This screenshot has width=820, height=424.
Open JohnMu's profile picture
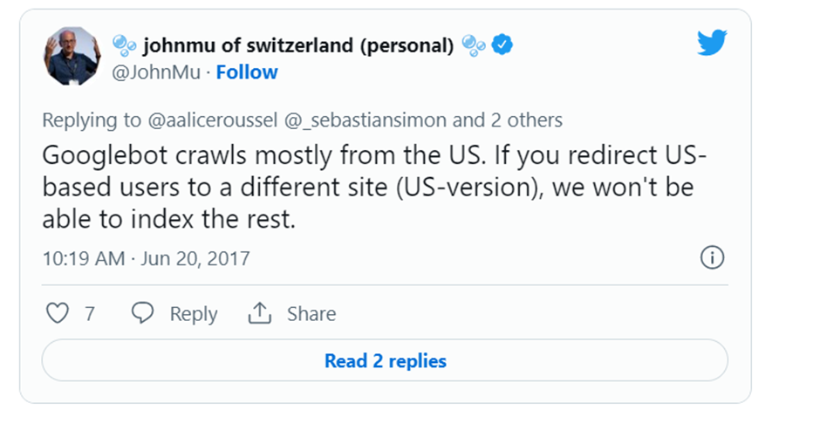point(72,56)
